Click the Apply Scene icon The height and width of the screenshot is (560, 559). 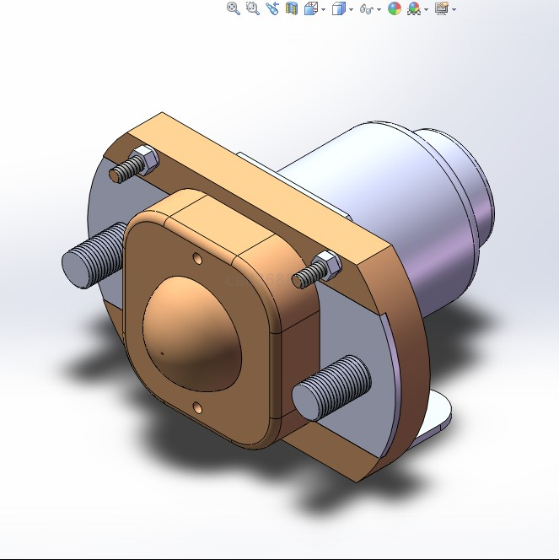point(414,8)
